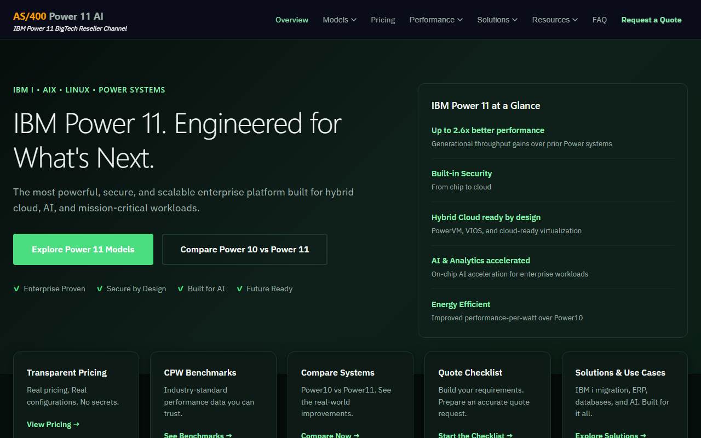Select the Compare Systems card title
The image size is (701, 438).
[x=338, y=373]
